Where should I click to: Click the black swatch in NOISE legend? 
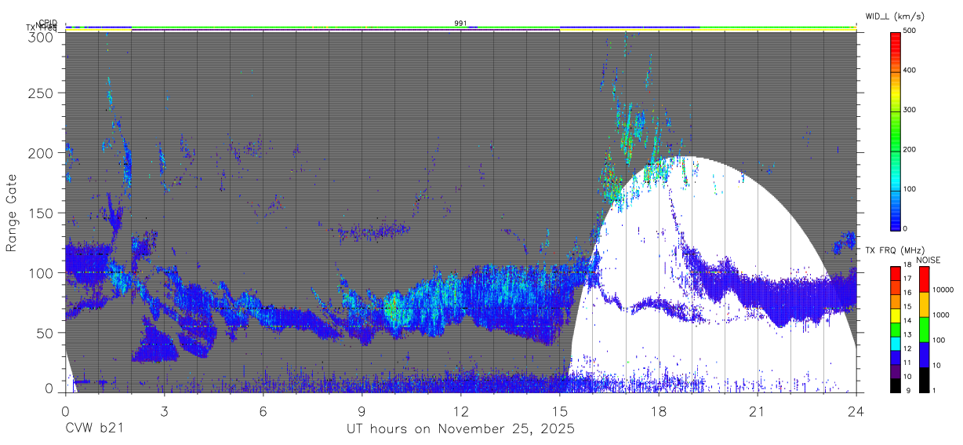pyautogui.click(x=924, y=380)
